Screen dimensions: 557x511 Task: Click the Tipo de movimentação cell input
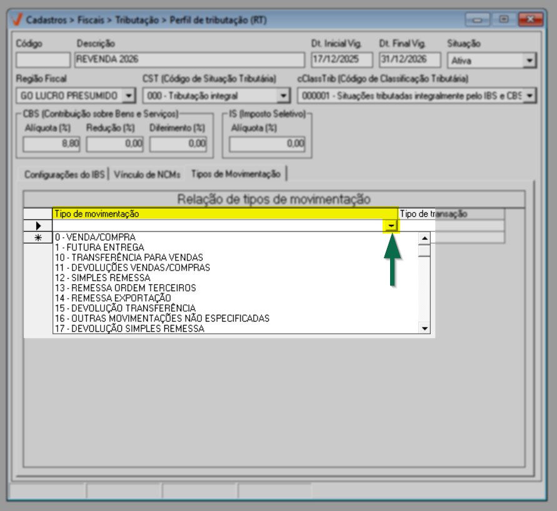click(218, 226)
